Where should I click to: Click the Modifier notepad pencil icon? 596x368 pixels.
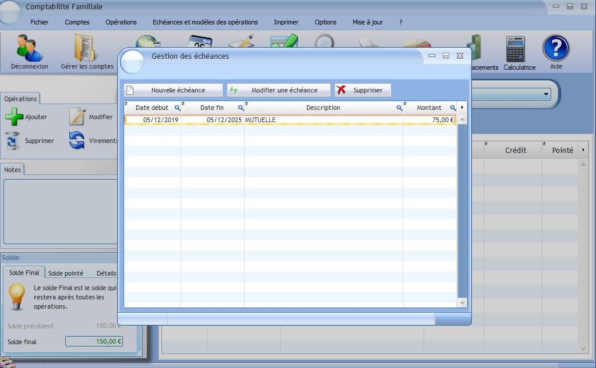77,116
